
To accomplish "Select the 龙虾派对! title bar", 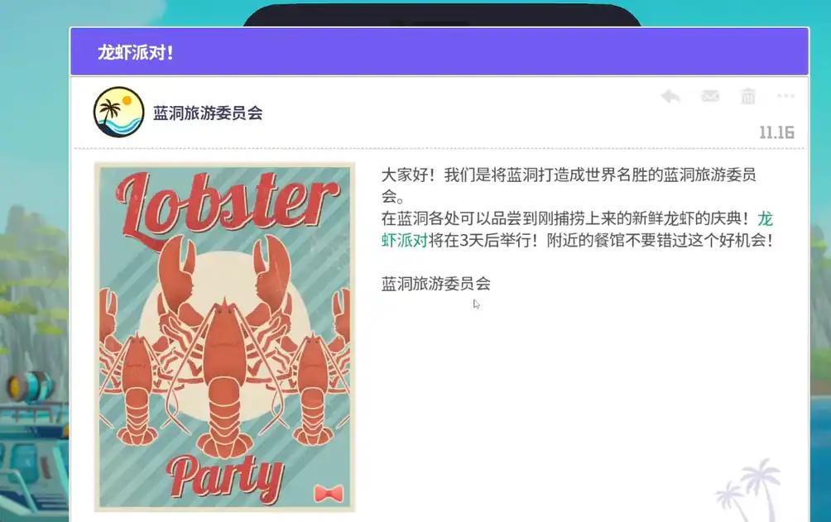I will (x=440, y=52).
